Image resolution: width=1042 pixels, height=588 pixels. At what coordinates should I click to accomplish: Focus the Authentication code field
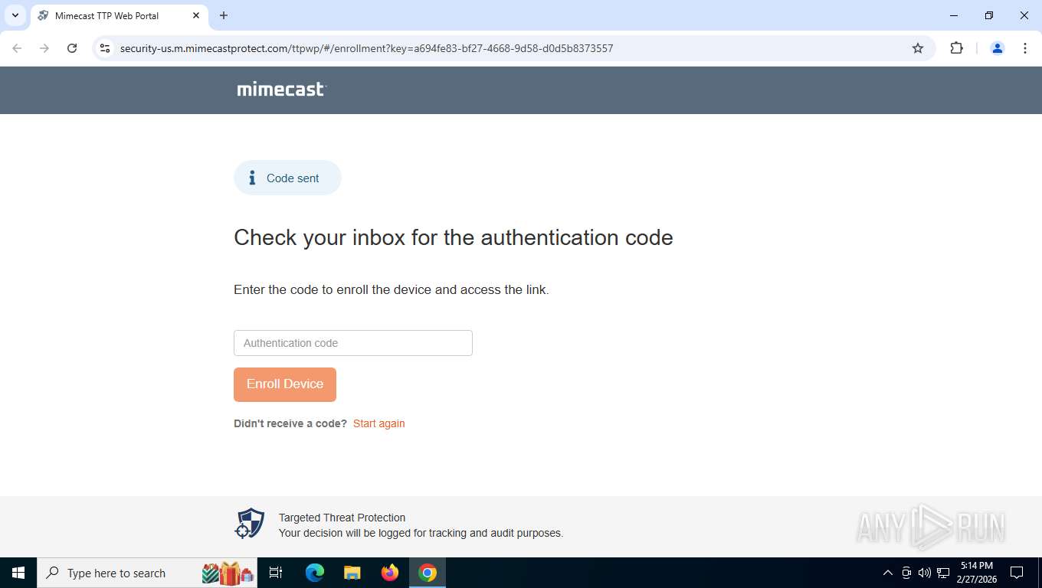pos(353,343)
